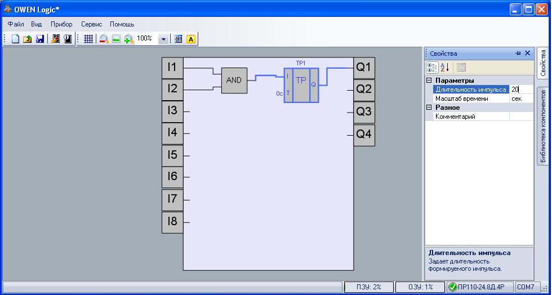This screenshot has width=552, height=295.
Task: Select input I8
Action: [x=172, y=222]
